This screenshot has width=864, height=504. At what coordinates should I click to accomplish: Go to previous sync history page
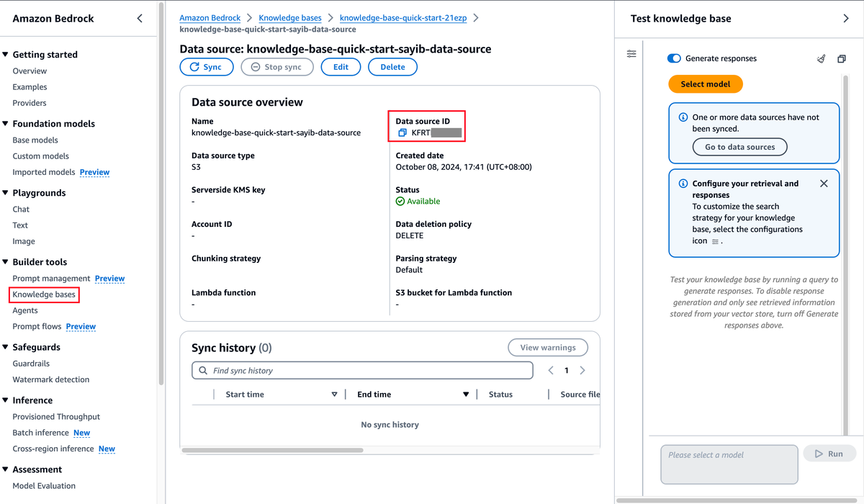coord(551,371)
